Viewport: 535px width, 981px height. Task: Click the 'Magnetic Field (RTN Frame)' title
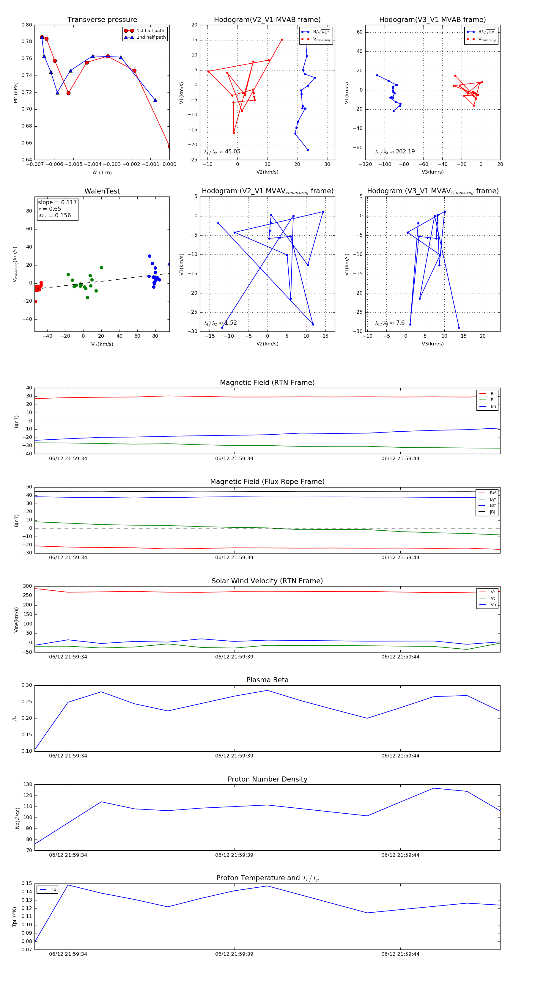click(x=267, y=383)
